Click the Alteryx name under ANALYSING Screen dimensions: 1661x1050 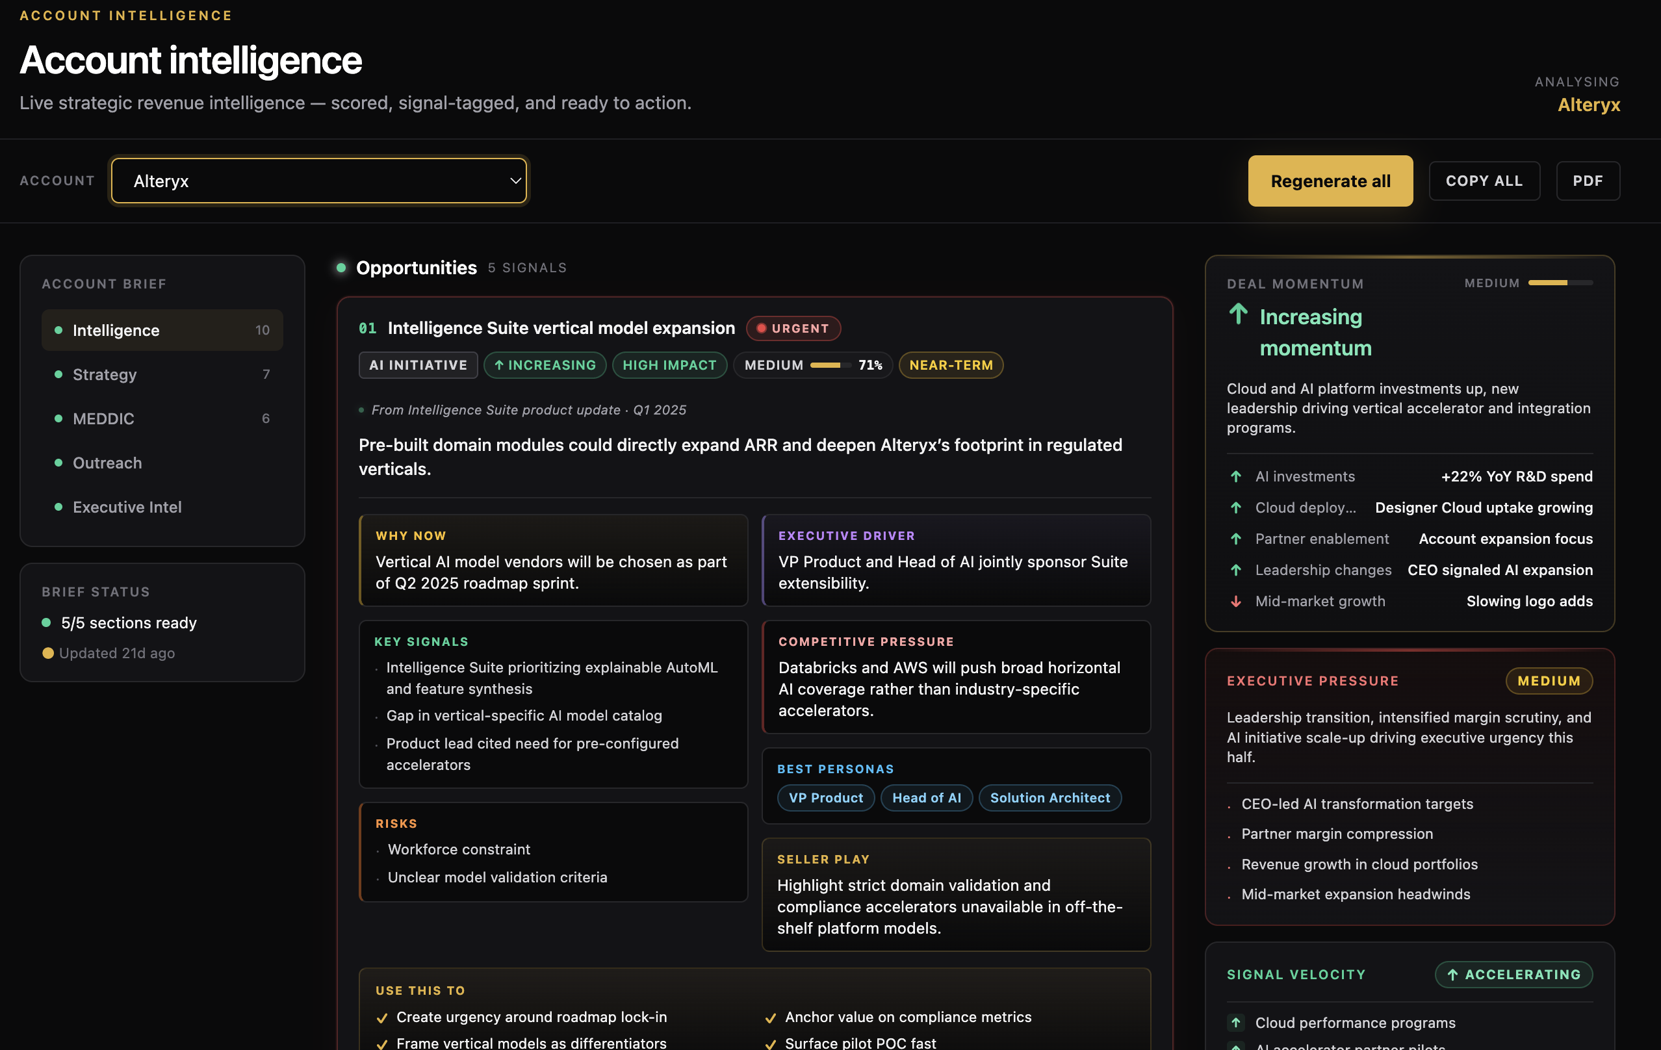(1589, 105)
